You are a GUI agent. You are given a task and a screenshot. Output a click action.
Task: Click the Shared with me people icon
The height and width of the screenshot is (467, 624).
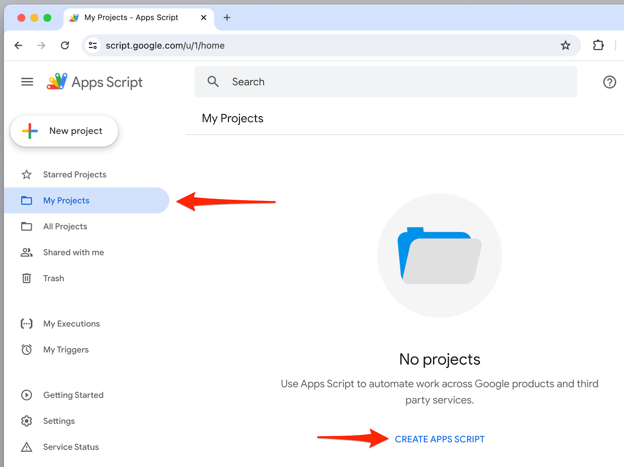point(27,253)
